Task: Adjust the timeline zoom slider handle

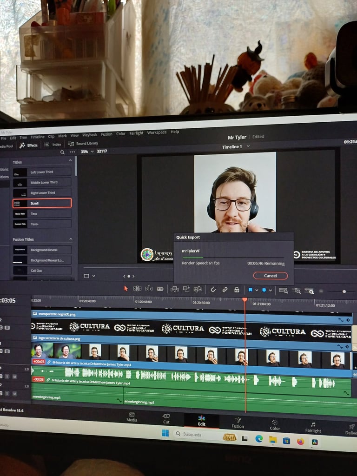Action: click(344, 291)
